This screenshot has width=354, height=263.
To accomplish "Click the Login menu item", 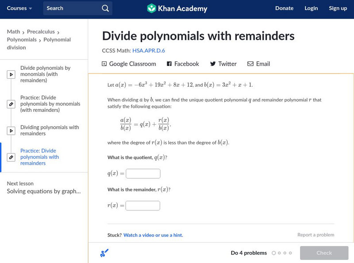I will coord(311,8).
